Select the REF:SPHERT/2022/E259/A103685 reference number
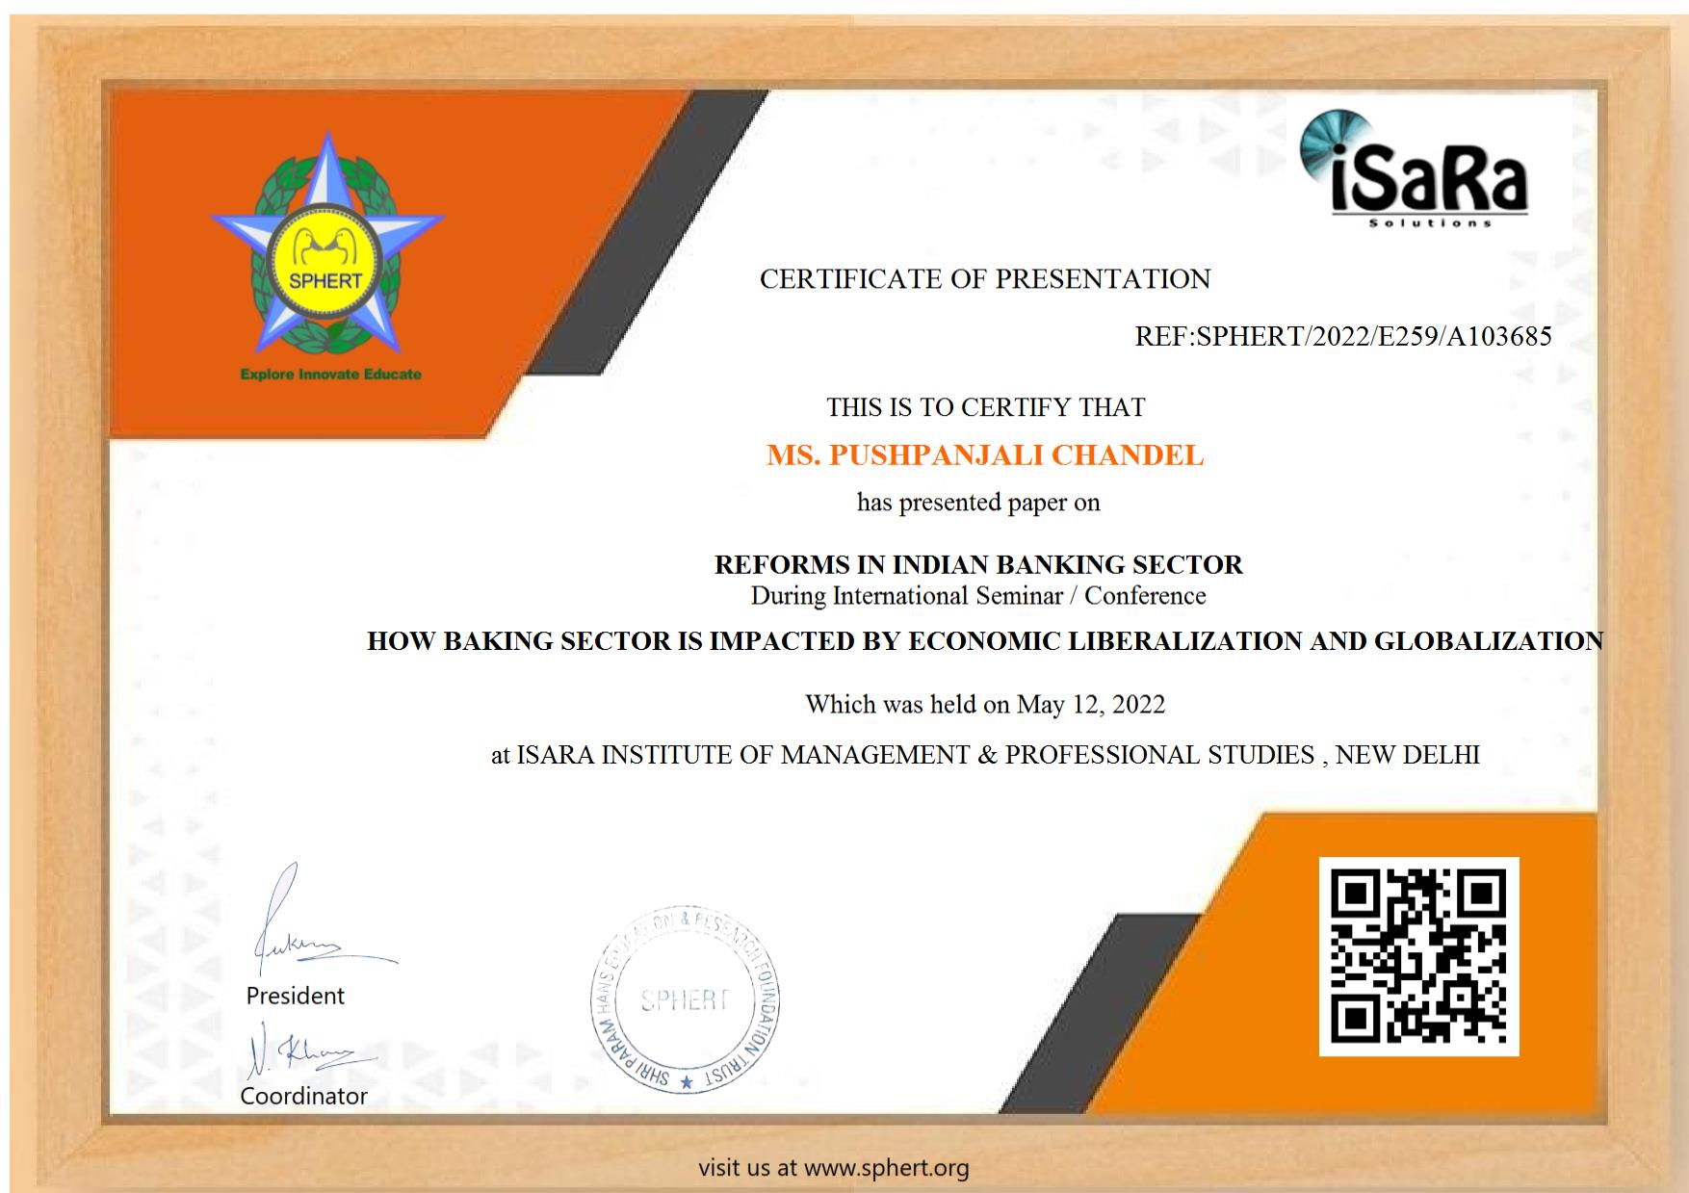The image size is (1689, 1193). (1342, 336)
